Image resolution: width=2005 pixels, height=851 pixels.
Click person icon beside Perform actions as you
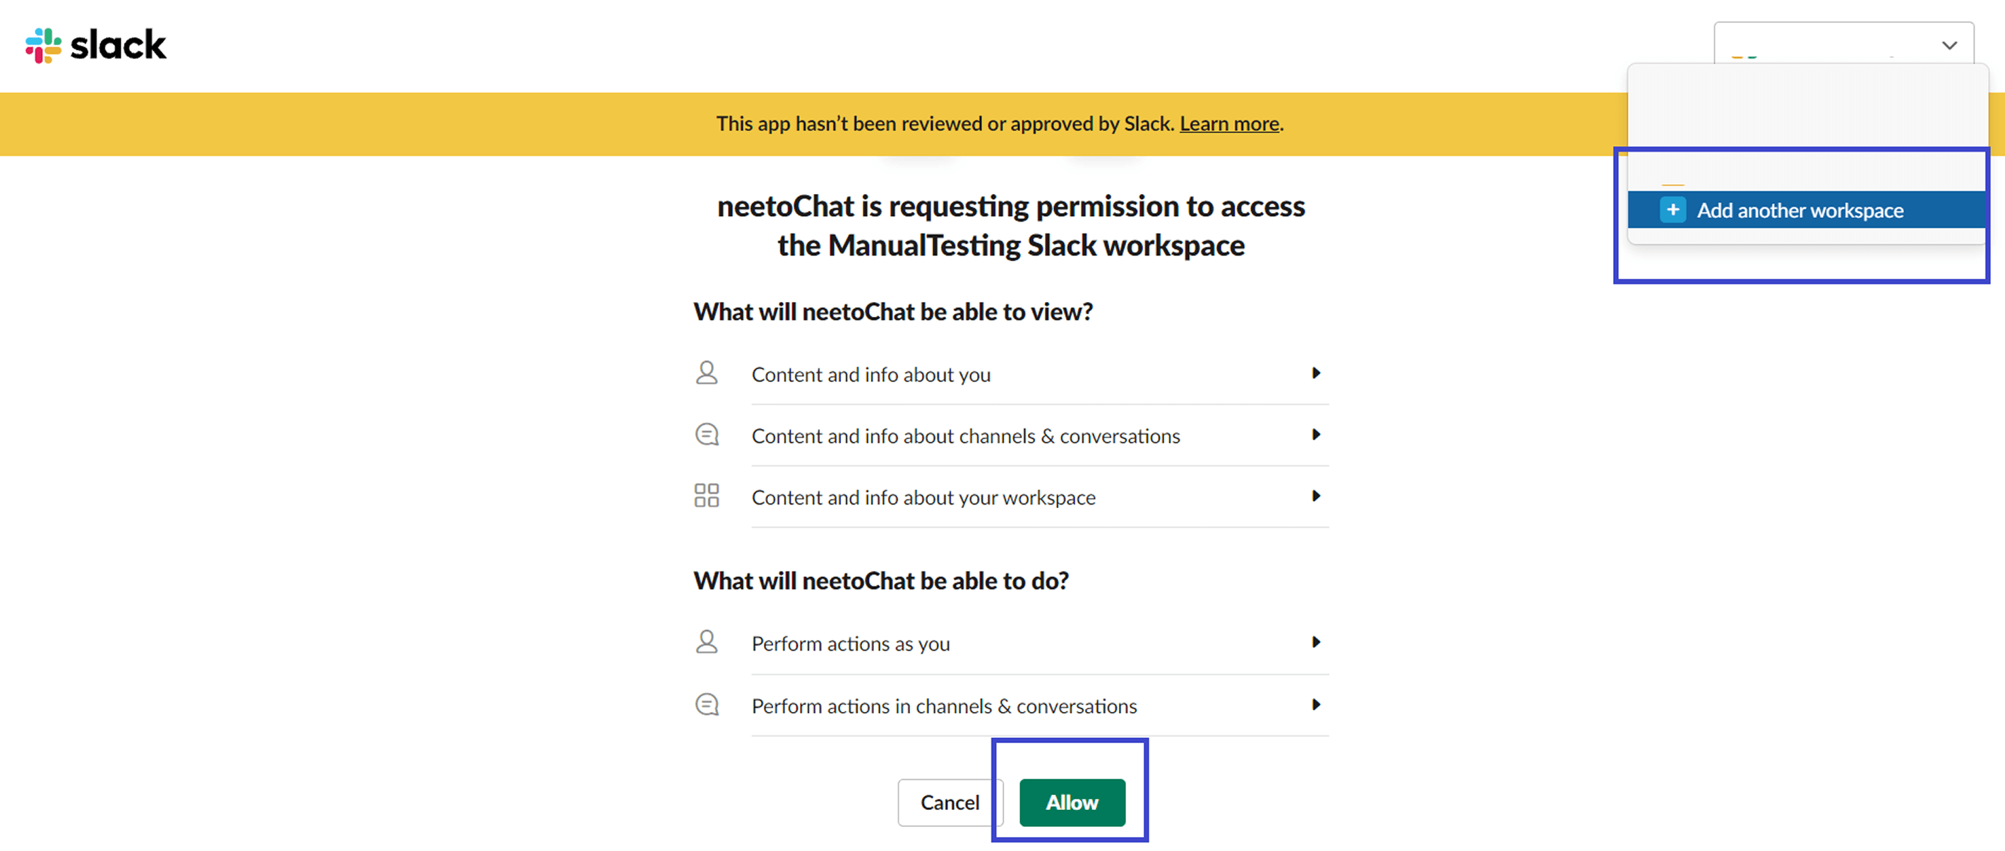coord(707,643)
